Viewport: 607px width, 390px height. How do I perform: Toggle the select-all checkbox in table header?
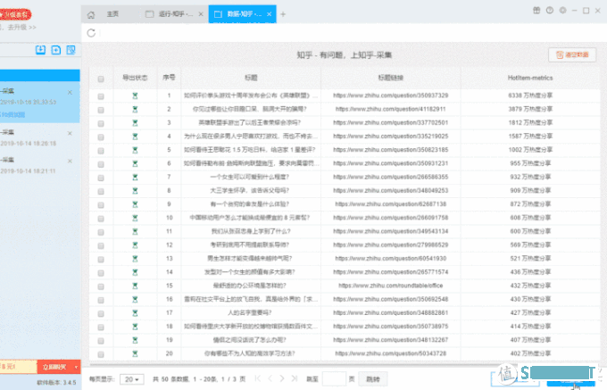click(101, 78)
